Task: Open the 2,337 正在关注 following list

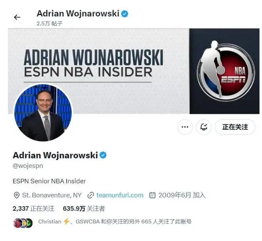Action: pos(34,209)
